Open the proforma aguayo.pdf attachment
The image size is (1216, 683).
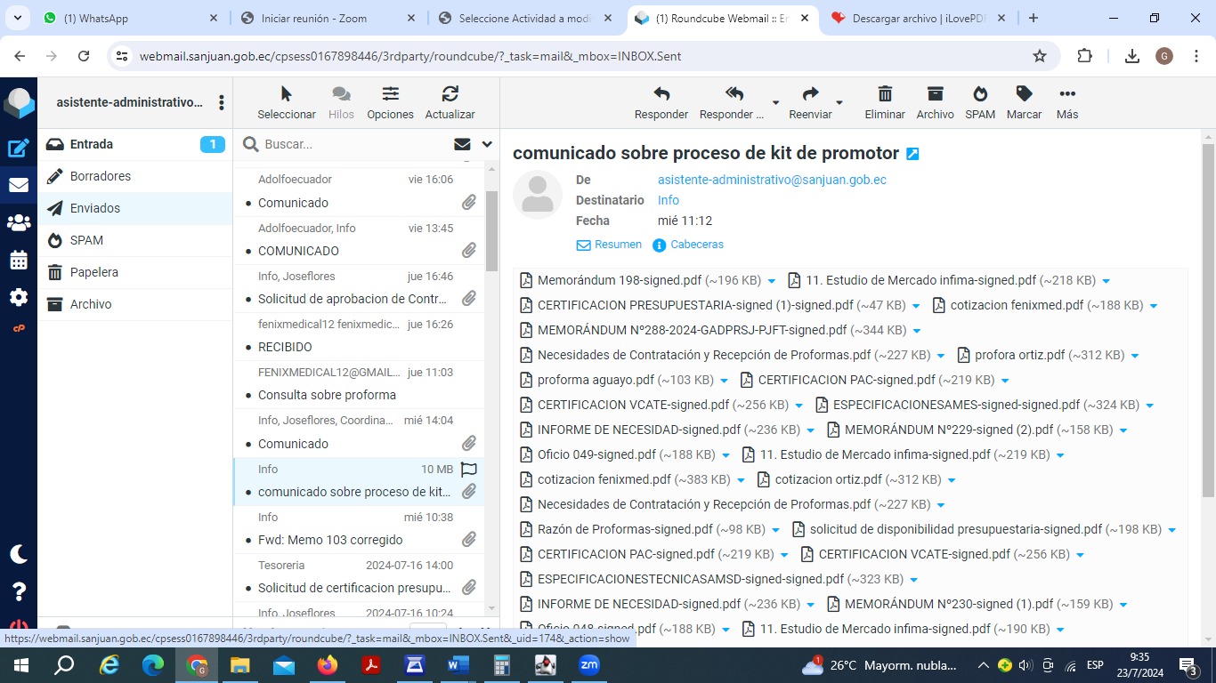(x=596, y=380)
